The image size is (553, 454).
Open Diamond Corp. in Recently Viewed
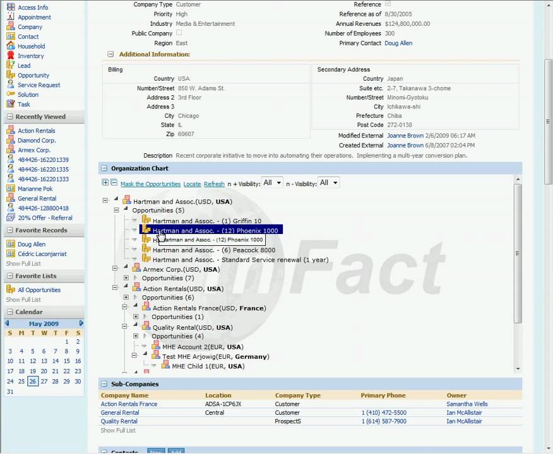point(37,140)
